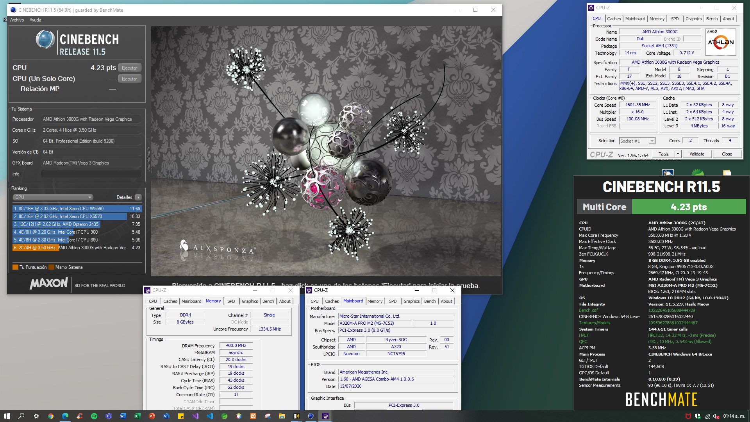Open network status tray icon

point(707,416)
